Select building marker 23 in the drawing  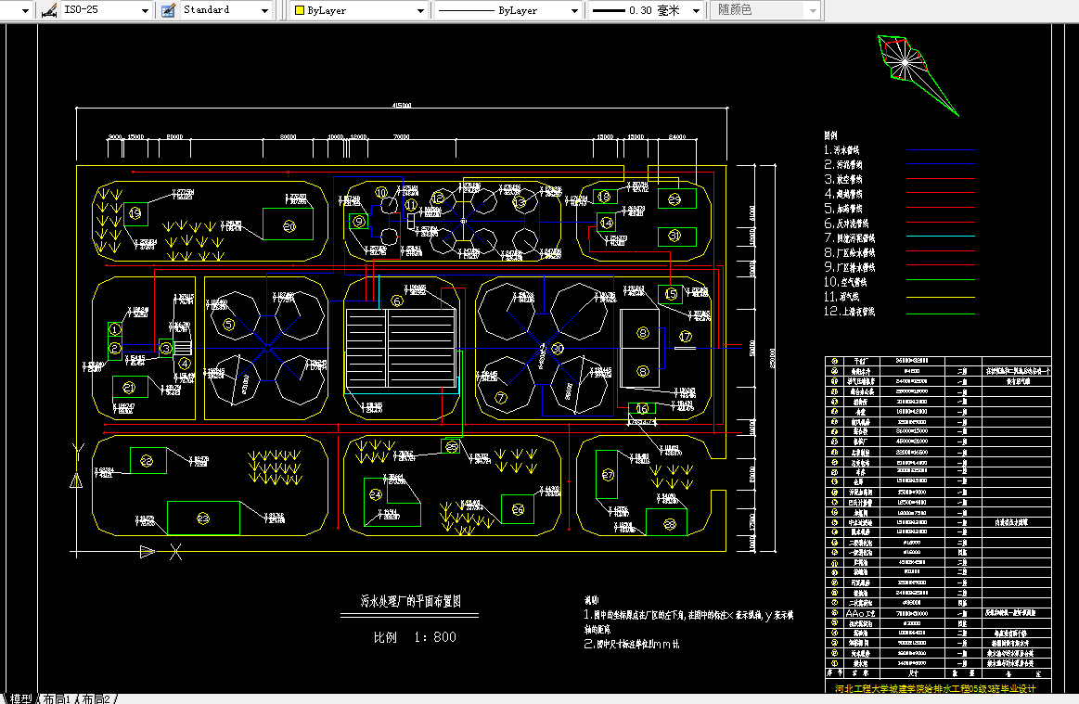coord(203,518)
